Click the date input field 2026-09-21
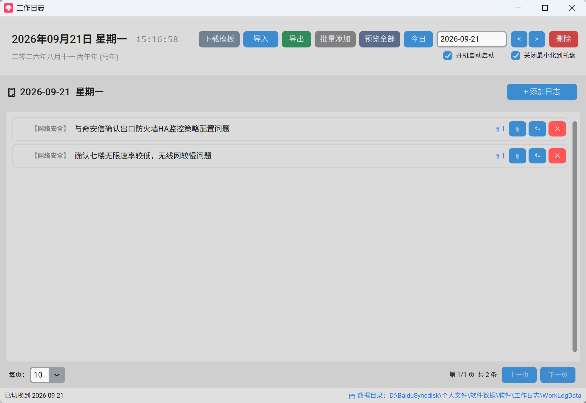586x403 pixels. (472, 39)
